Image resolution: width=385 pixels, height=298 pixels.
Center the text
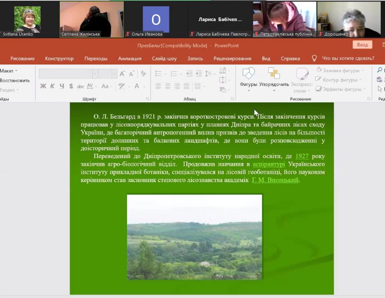(x=167, y=86)
